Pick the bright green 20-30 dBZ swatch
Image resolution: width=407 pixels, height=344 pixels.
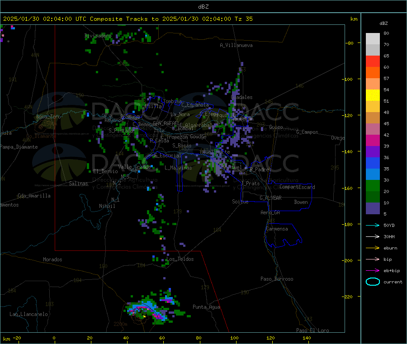pyautogui.click(x=373, y=185)
